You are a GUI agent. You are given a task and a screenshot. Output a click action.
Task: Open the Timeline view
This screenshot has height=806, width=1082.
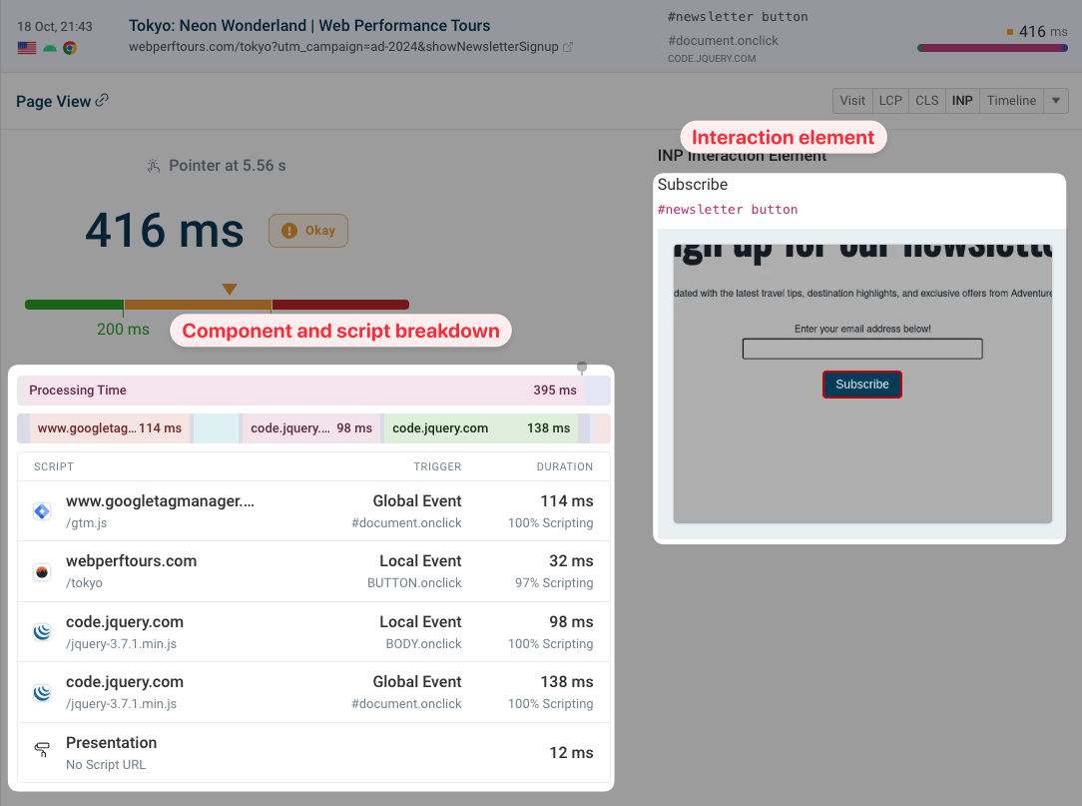(x=1010, y=100)
